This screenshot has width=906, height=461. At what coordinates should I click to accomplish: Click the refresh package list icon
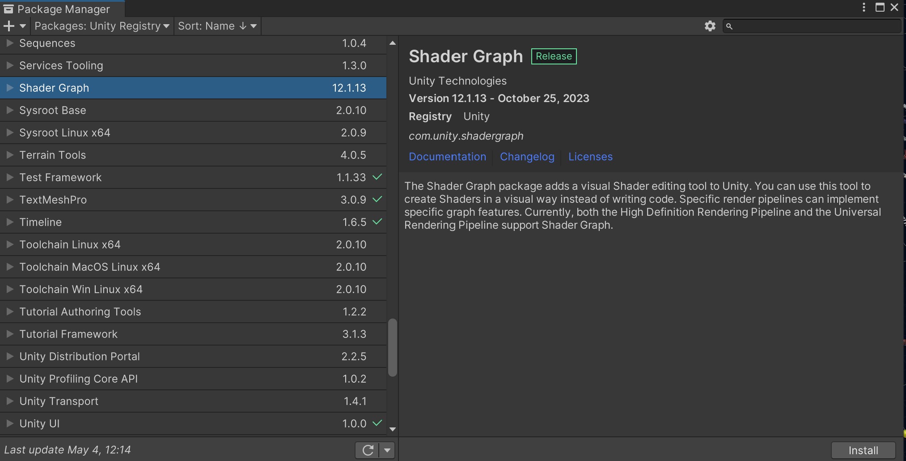point(368,450)
